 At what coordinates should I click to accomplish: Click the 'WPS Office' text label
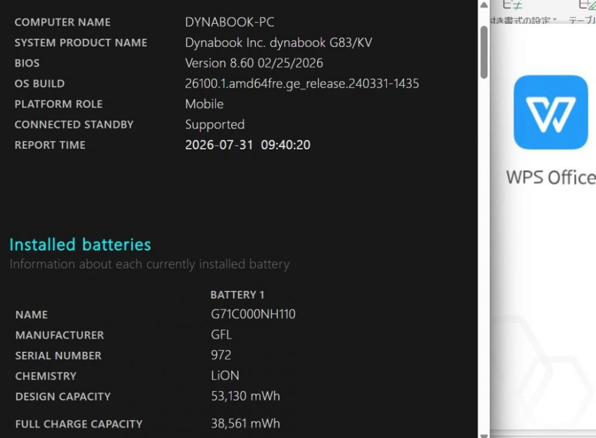coord(551,177)
